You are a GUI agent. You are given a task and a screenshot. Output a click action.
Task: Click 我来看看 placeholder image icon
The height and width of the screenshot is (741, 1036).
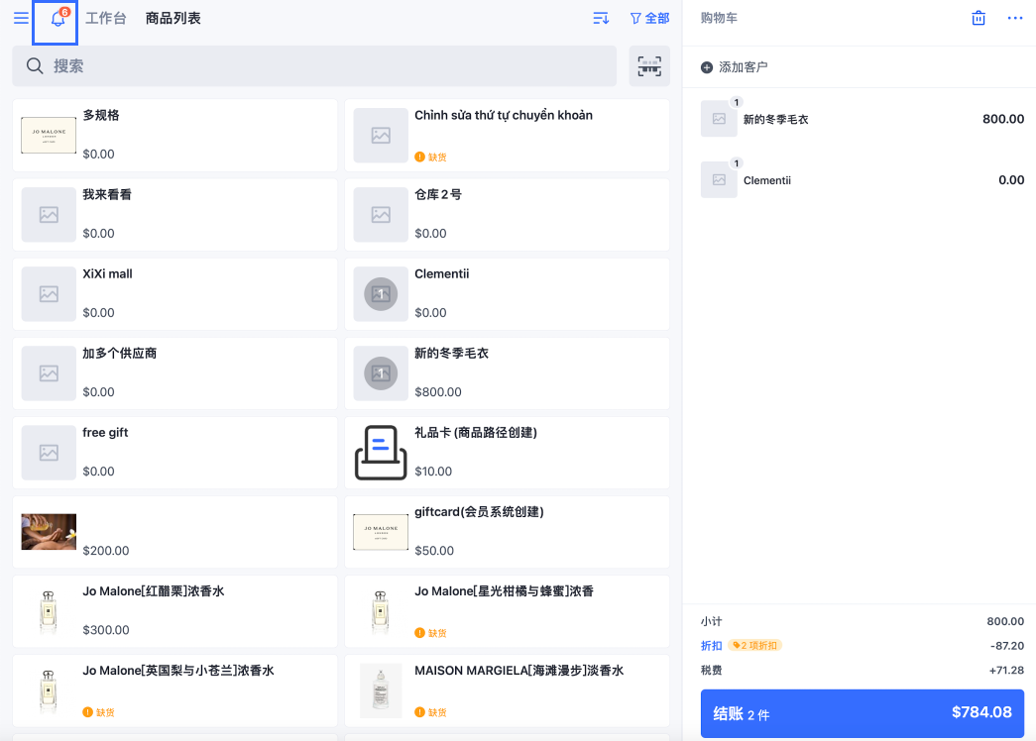click(x=49, y=215)
